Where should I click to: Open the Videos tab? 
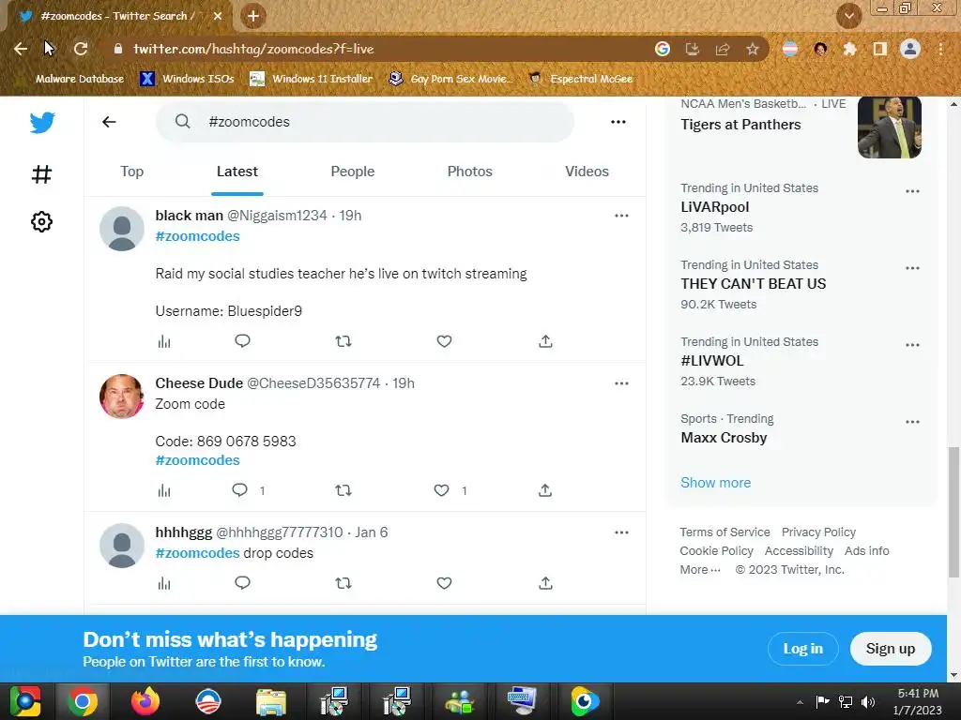pyautogui.click(x=587, y=172)
